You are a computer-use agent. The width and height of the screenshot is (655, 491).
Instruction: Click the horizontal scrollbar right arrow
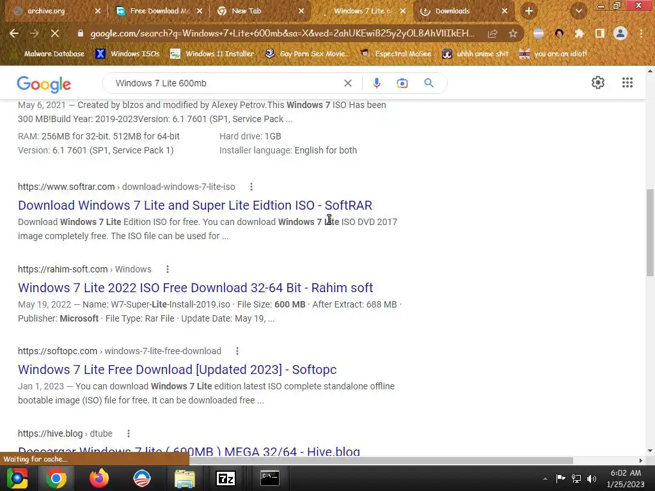[x=640, y=460]
